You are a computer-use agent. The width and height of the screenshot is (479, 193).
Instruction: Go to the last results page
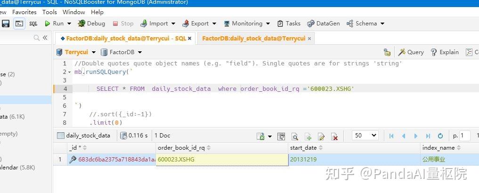pyautogui.click(x=428, y=136)
